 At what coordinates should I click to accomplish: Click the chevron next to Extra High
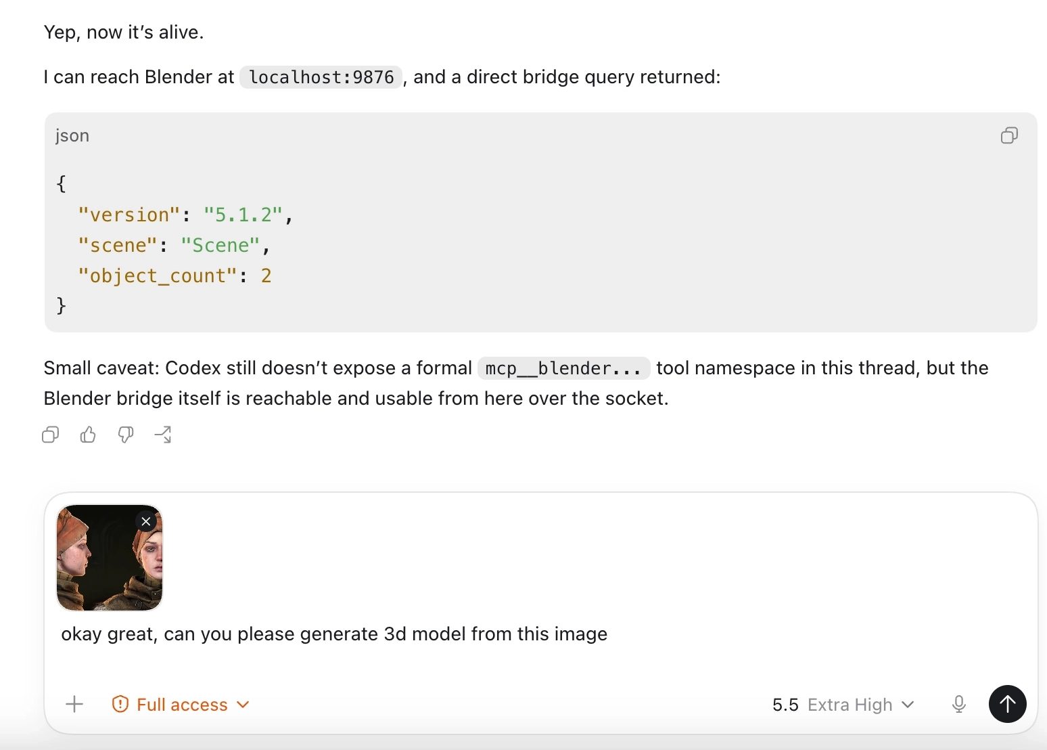pyautogui.click(x=908, y=705)
